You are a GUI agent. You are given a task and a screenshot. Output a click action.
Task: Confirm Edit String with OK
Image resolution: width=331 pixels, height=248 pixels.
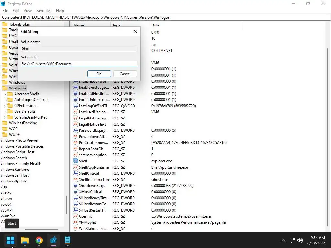pos(99,74)
